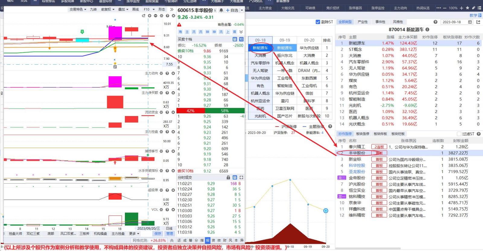This screenshot has width=483, height=251.
Task: Open the 前复权 dropdown
Action: [108, 9]
